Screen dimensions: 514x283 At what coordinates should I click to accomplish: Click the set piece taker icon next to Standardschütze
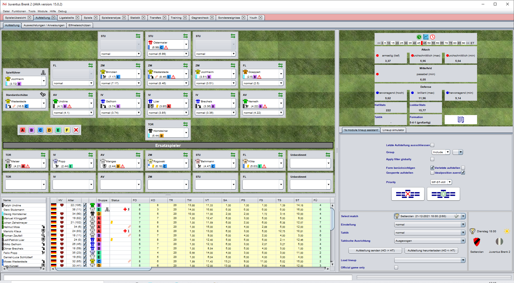[42, 95]
